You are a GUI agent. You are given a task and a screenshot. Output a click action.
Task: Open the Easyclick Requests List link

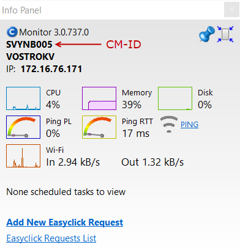pyautogui.click(x=51, y=238)
